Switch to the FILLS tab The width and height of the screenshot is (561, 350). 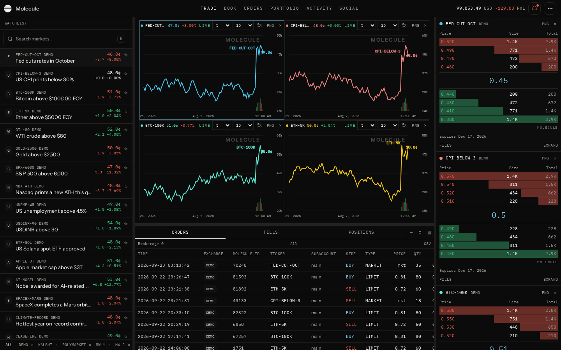[x=271, y=233]
